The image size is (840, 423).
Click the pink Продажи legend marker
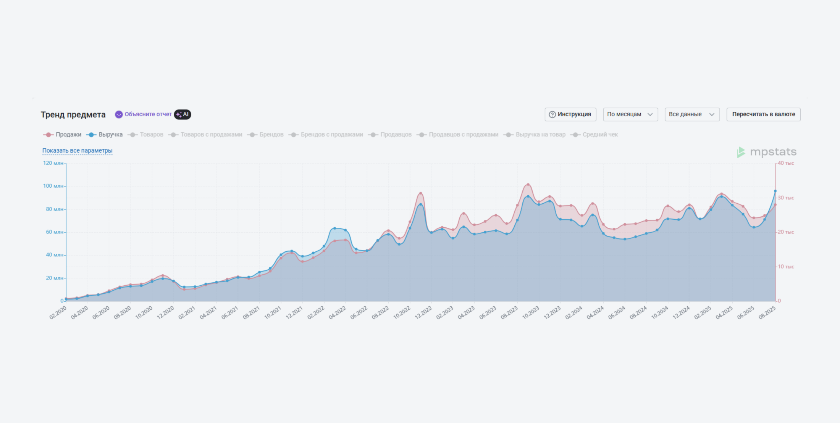tap(48, 135)
